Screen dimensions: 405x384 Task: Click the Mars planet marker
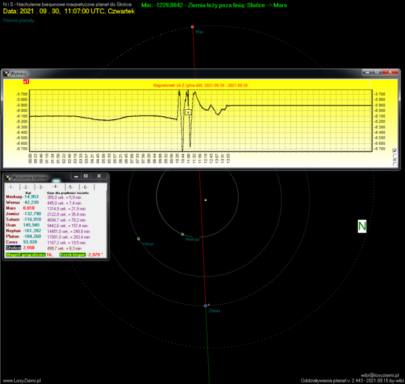[193, 27]
